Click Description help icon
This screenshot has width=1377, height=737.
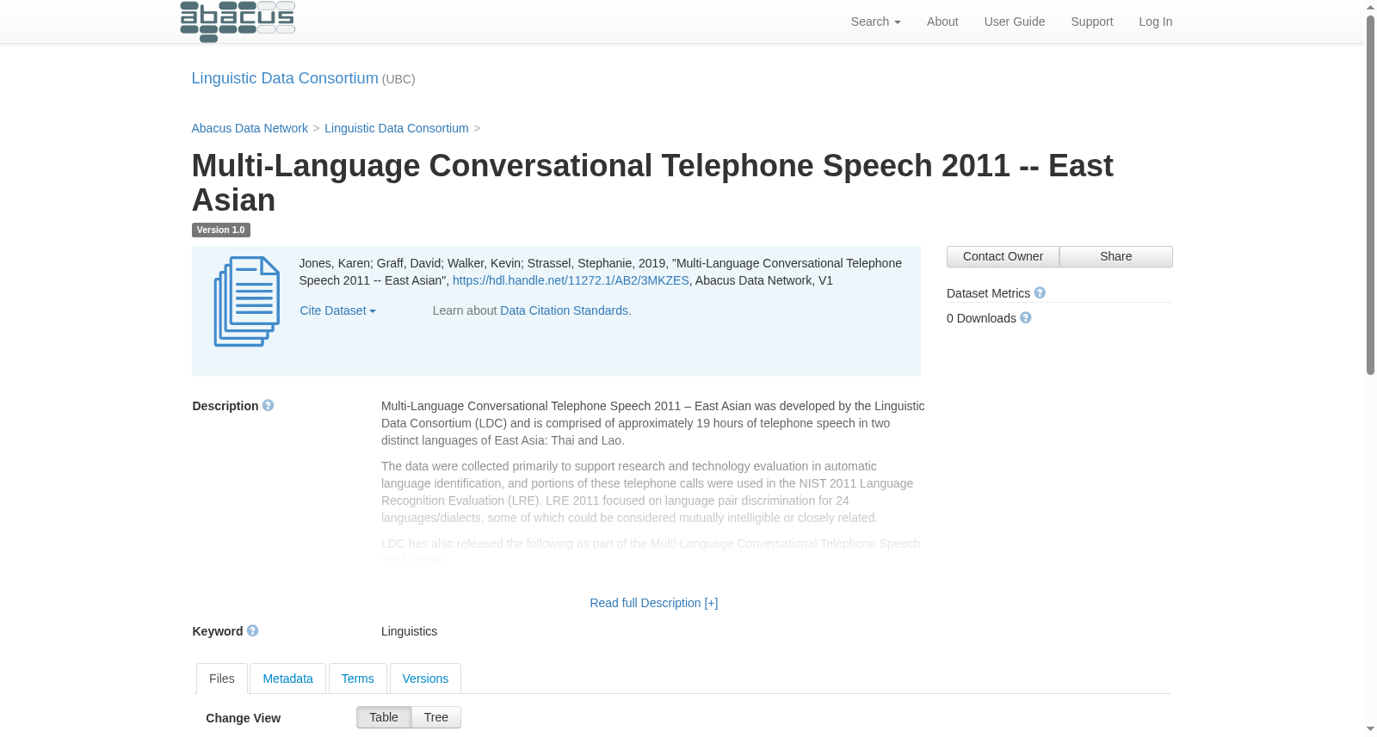269,405
